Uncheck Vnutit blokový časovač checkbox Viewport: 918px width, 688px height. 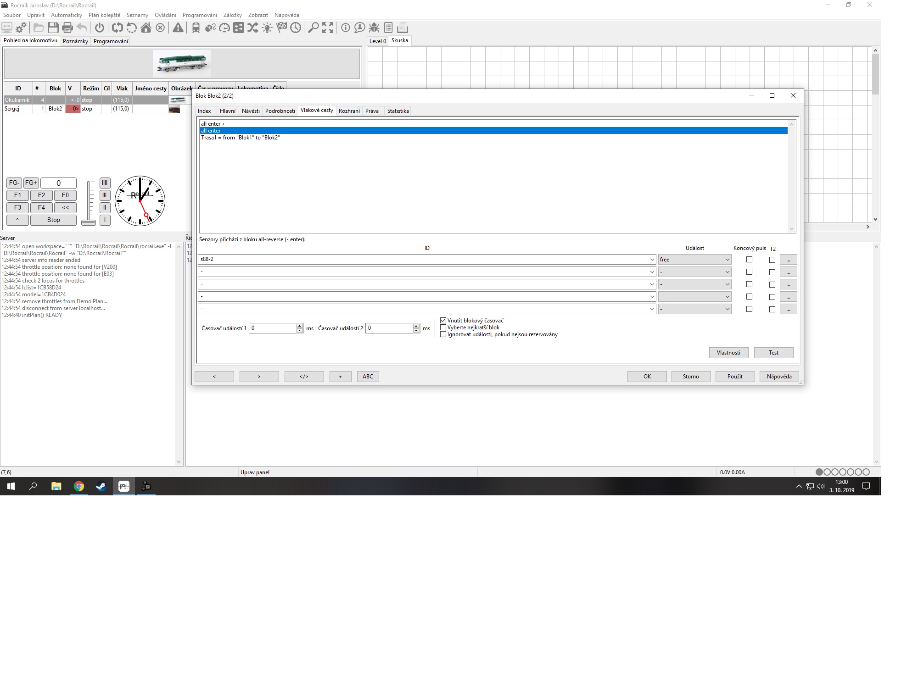pyautogui.click(x=443, y=321)
